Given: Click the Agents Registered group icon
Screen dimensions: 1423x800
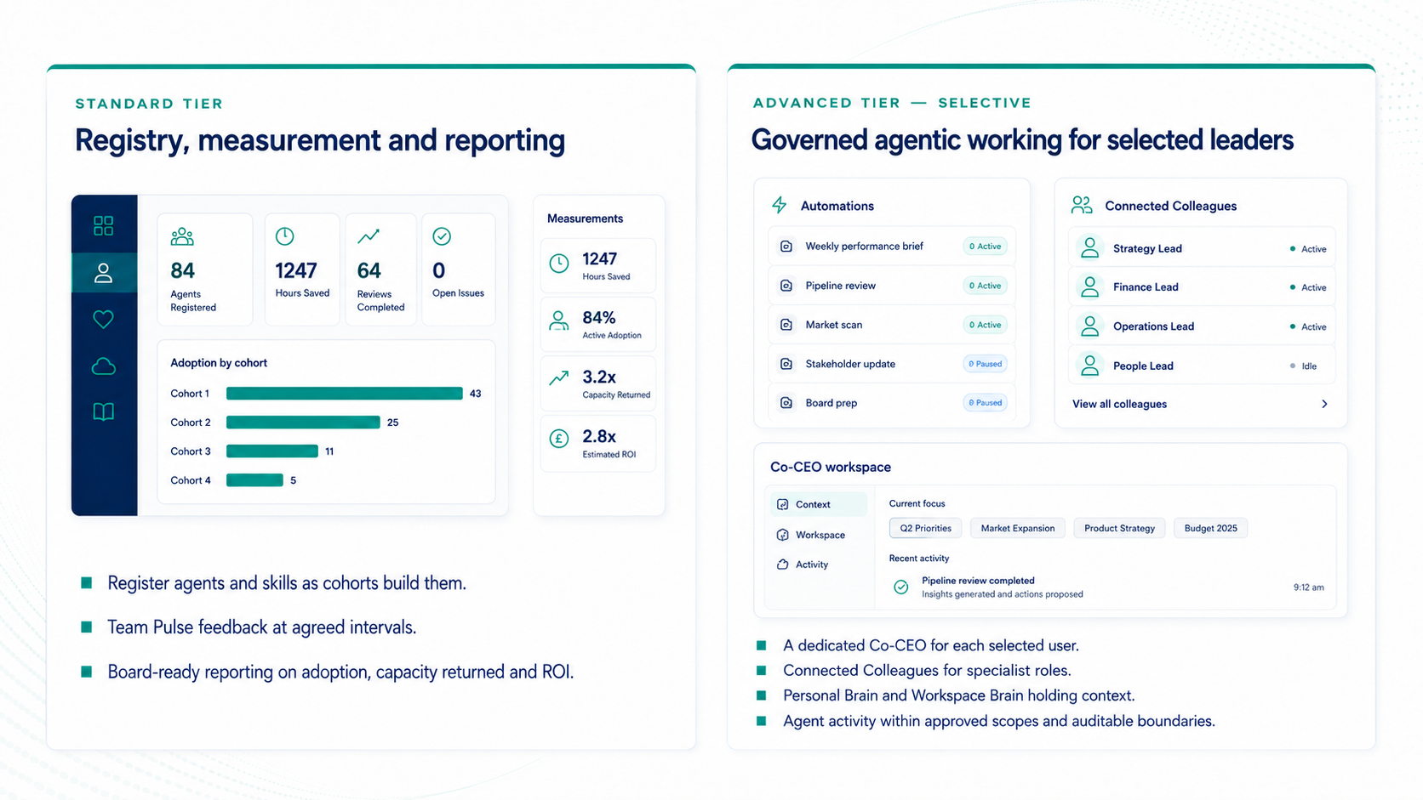Looking at the screenshot, I should click(182, 236).
